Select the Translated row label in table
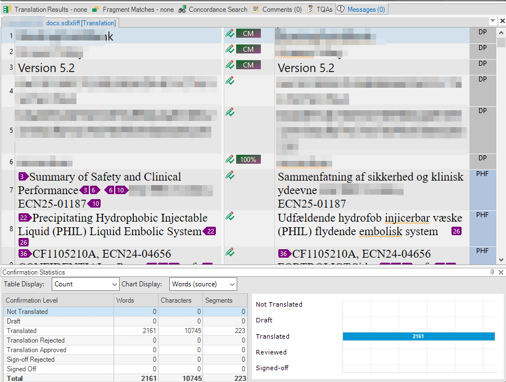 (21, 331)
